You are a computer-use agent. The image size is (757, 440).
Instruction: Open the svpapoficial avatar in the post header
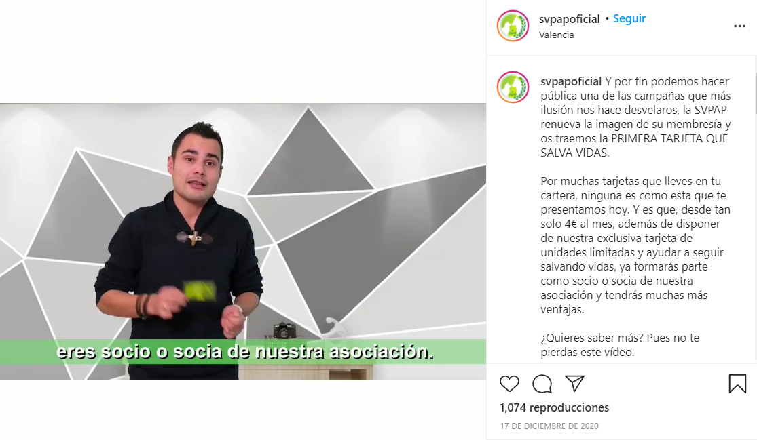[x=513, y=26]
